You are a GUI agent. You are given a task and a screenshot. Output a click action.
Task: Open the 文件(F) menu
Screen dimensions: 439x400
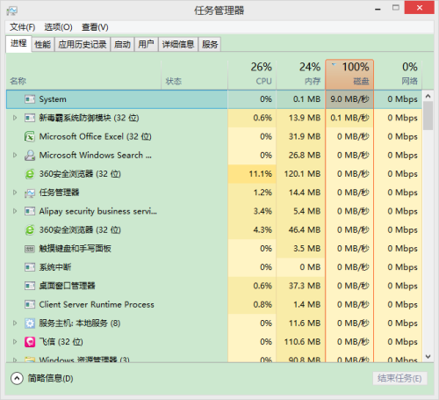tap(22, 27)
